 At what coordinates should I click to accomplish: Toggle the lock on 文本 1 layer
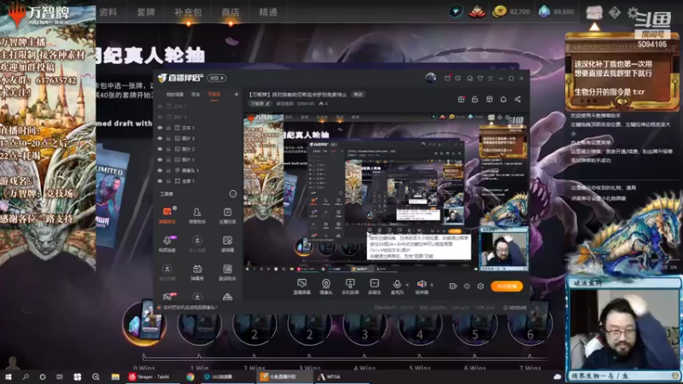pyautogui.click(x=168, y=128)
